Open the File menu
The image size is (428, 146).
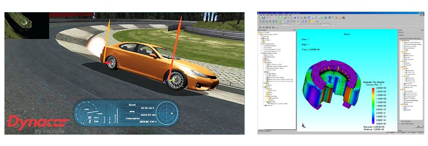[261, 15]
